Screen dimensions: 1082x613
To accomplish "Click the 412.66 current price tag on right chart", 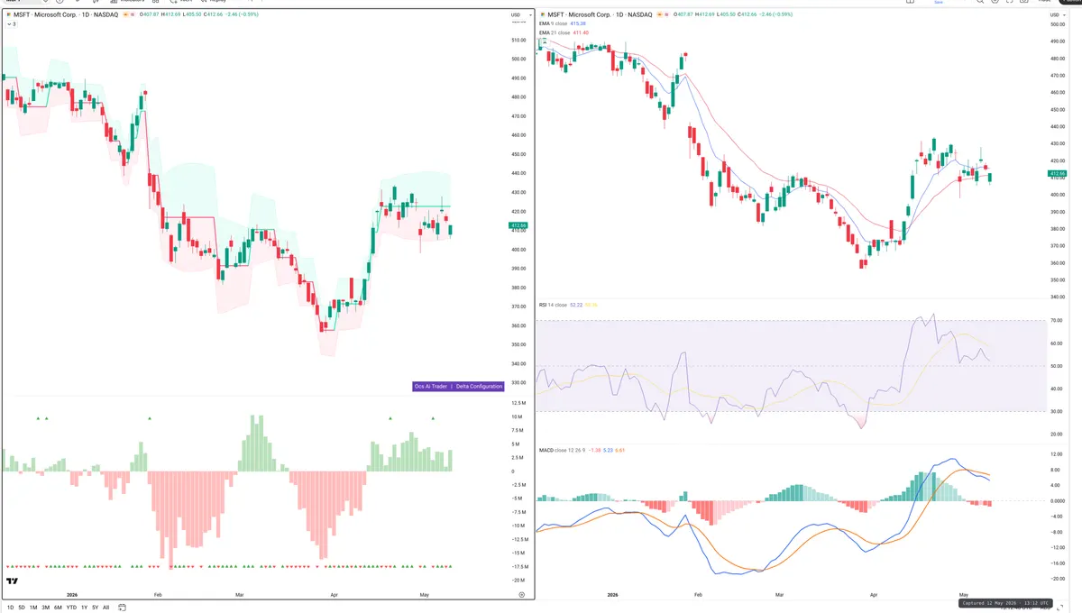I will point(1058,173).
